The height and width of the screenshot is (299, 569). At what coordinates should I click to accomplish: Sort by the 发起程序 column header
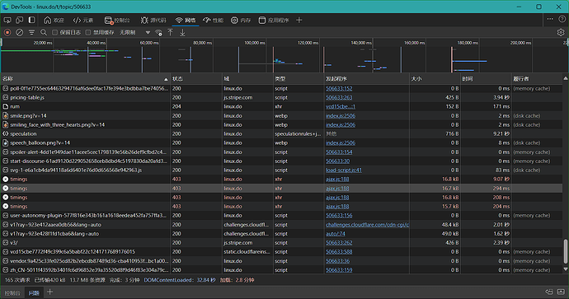[366, 78]
